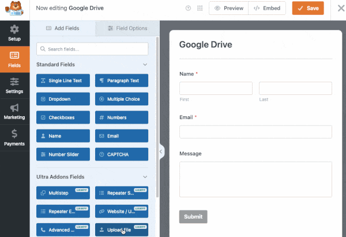Click the orange Save button
This screenshot has height=237, width=346.
pos(307,9)
